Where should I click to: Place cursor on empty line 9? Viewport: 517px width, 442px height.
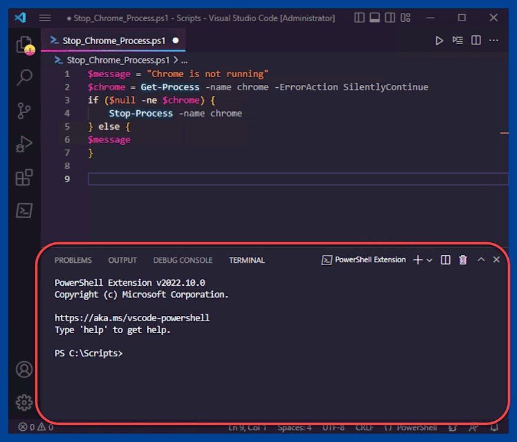pyautogui.click(x=298, y=179)
